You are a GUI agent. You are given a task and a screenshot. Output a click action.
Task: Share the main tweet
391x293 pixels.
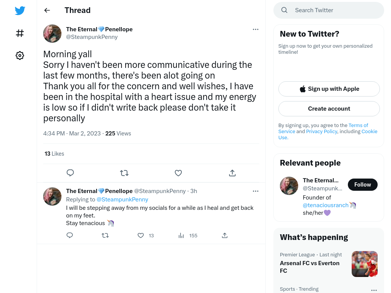click(232, 173)
